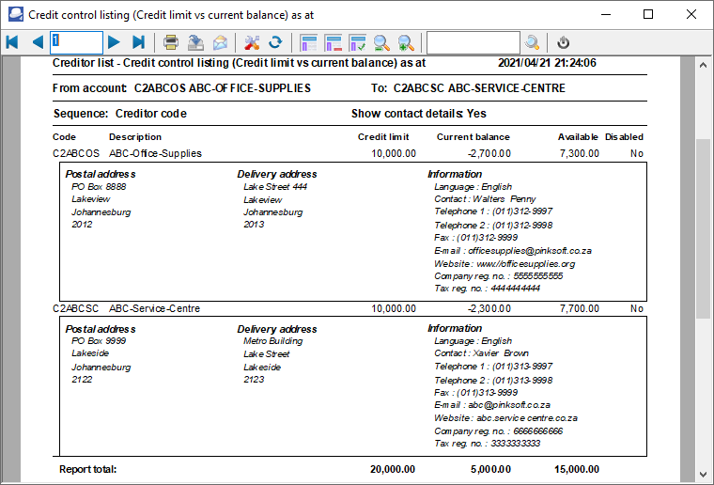Maximize the Credit control listing window
Viewport: 714px width, 485px height.
tap(648, 14)
